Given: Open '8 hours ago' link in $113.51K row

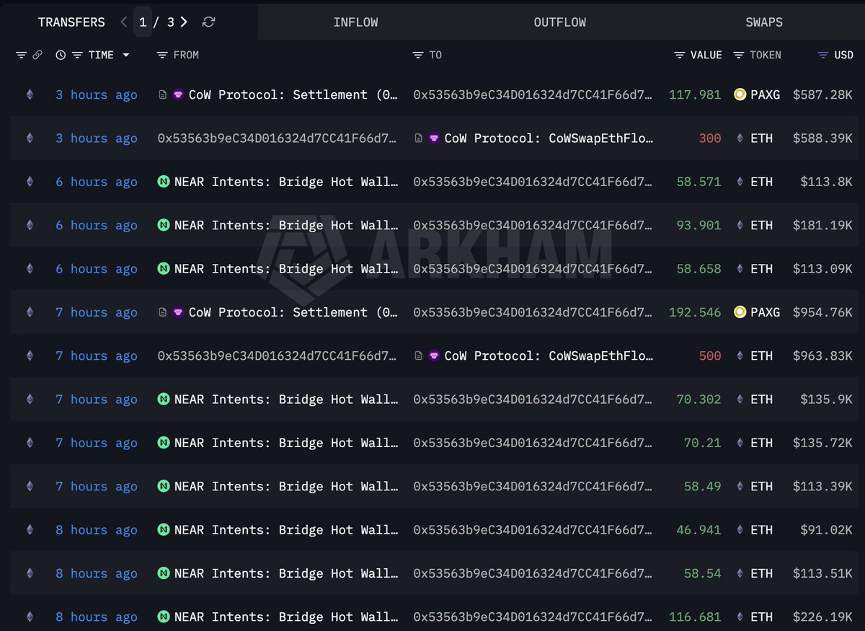Looking at the screenshot, I should pyautogui.click(x=97, y=573).
